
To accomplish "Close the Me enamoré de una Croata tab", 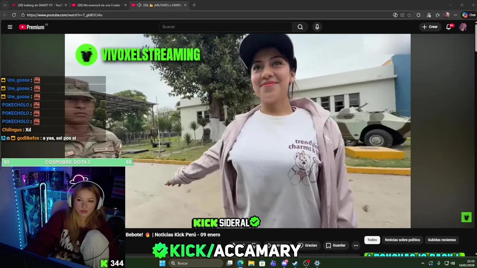I will click(x=126, y=5).
